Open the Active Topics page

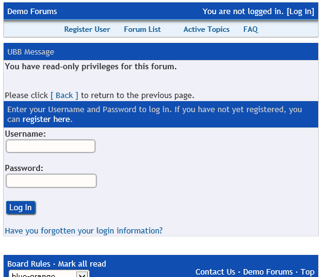click(206, 29)
